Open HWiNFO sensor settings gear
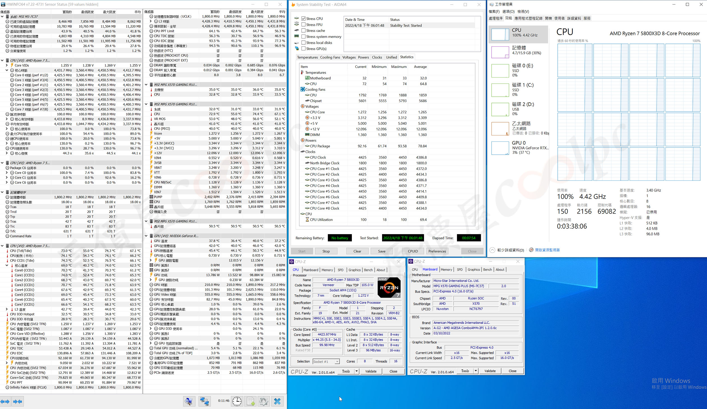 coord(264,401)
